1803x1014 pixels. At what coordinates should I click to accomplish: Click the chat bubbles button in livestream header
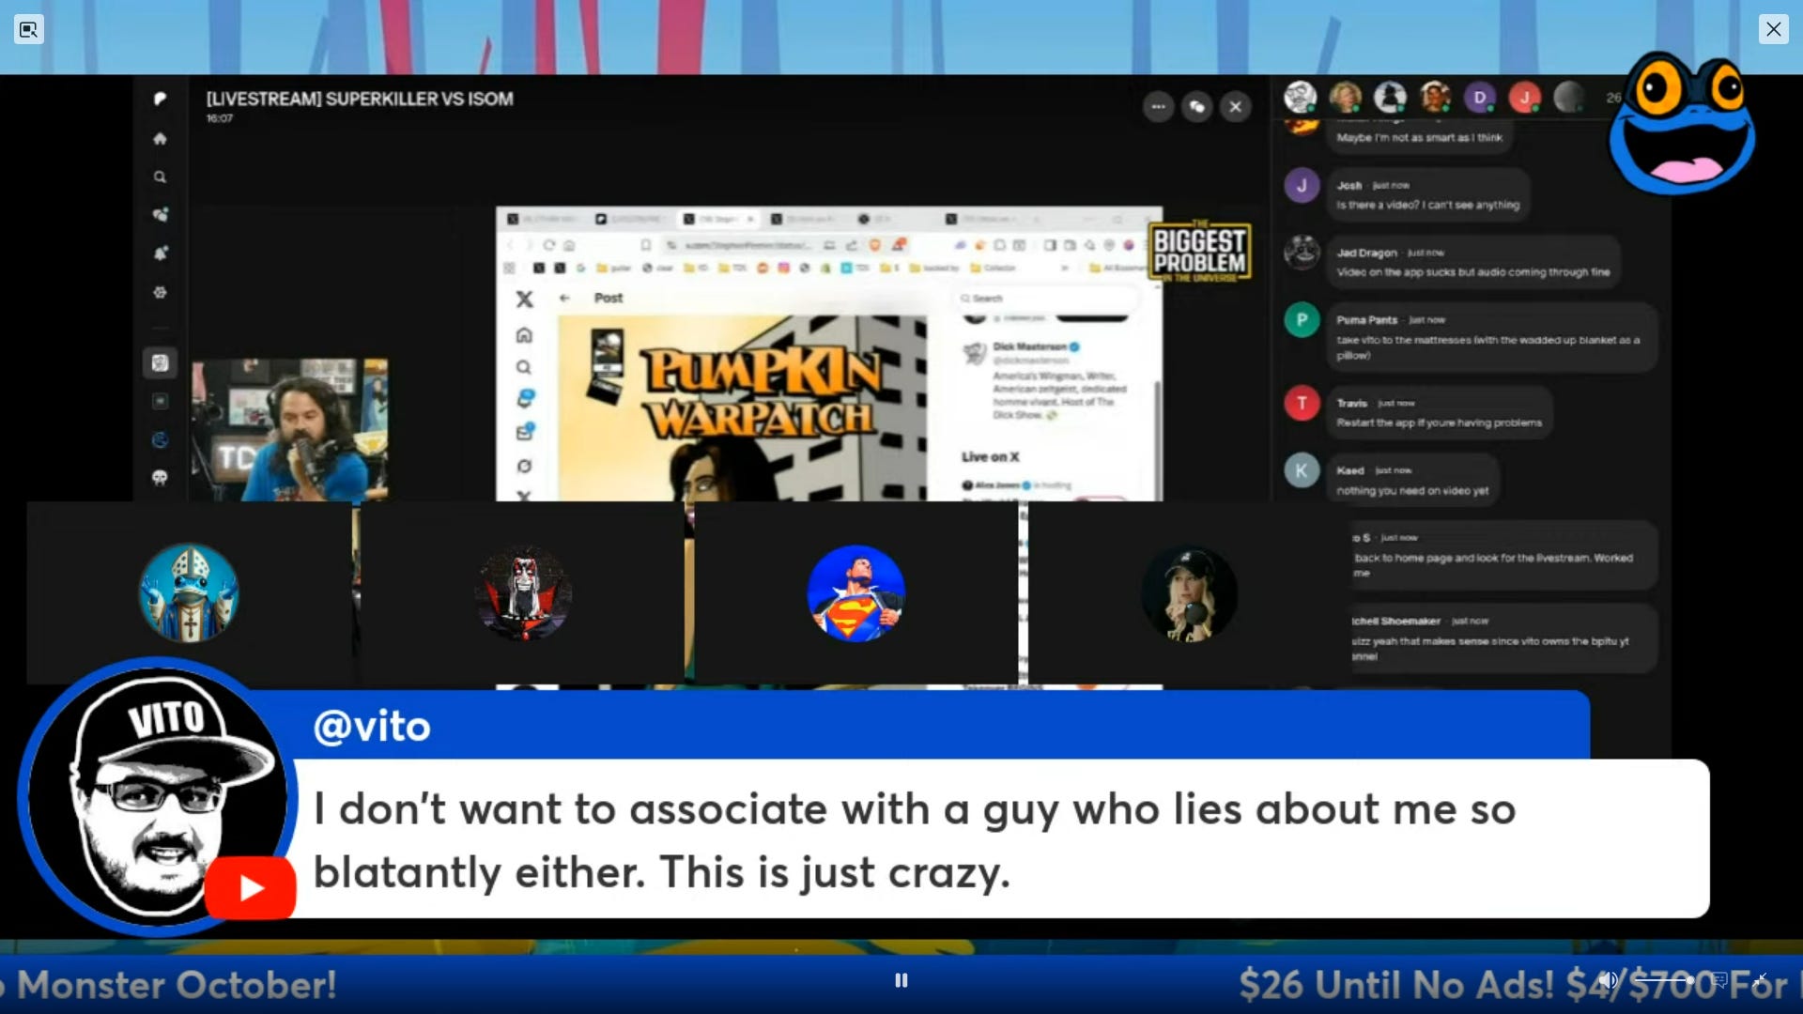pos(1196,107)
